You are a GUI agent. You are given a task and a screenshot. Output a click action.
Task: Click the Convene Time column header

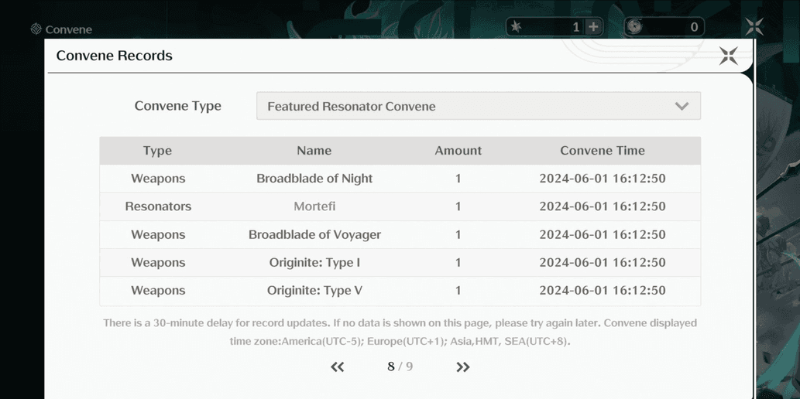[603, 150]
